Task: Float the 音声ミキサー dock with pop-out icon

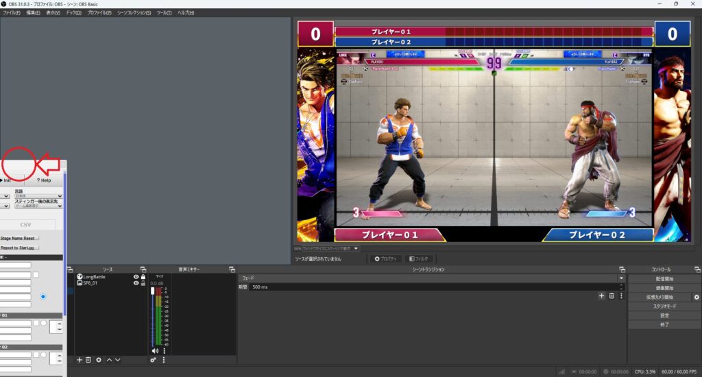Action: (x=232, y=269)
